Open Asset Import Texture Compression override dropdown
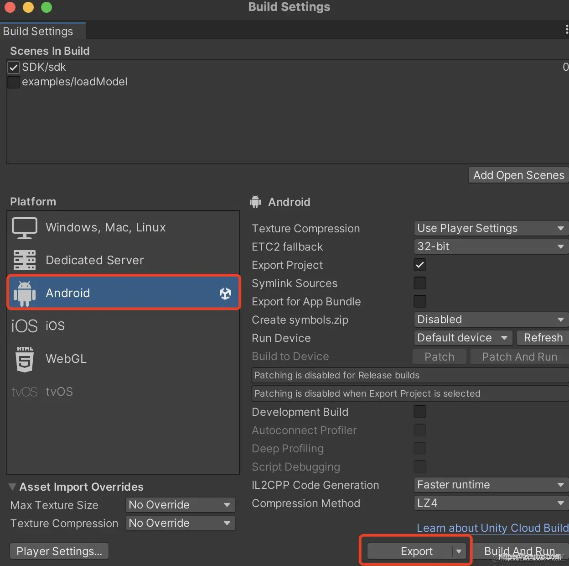569x566 pixels. [x=180, y=523]
